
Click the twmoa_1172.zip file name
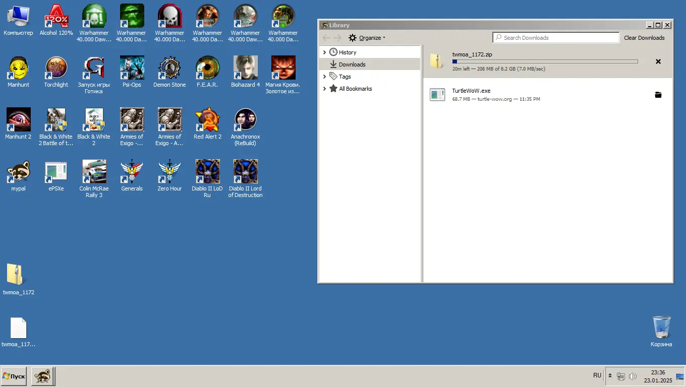click(472, 54)
